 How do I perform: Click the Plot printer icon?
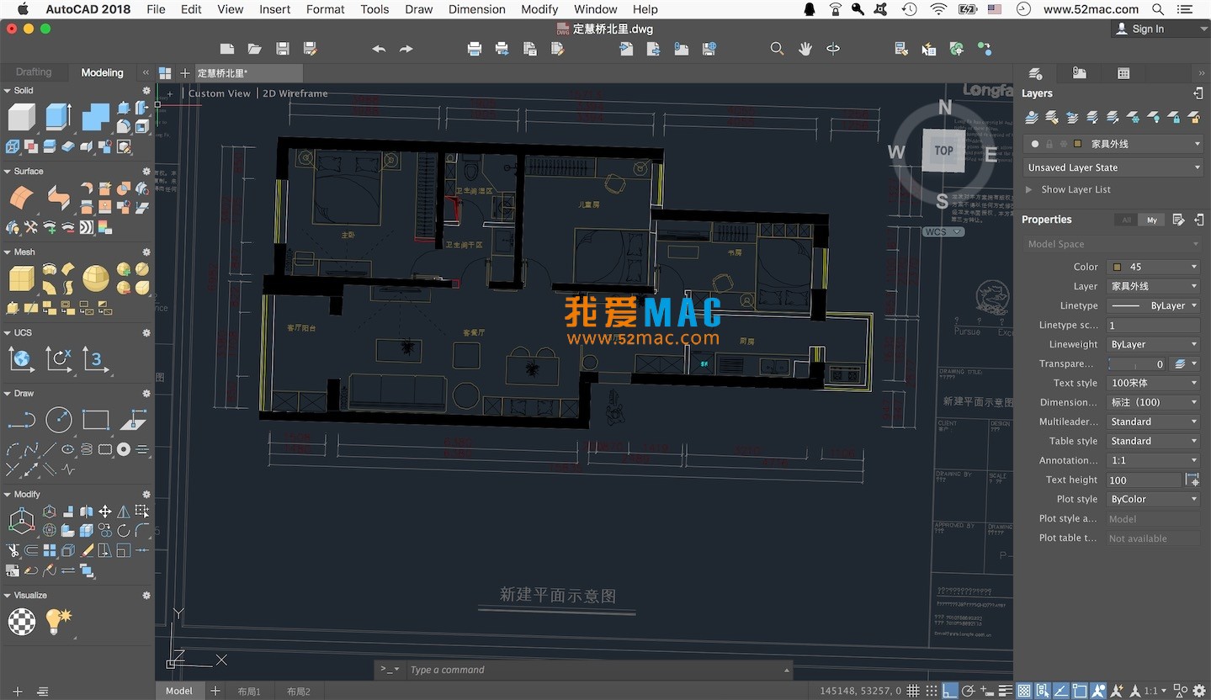pos(475,49)
